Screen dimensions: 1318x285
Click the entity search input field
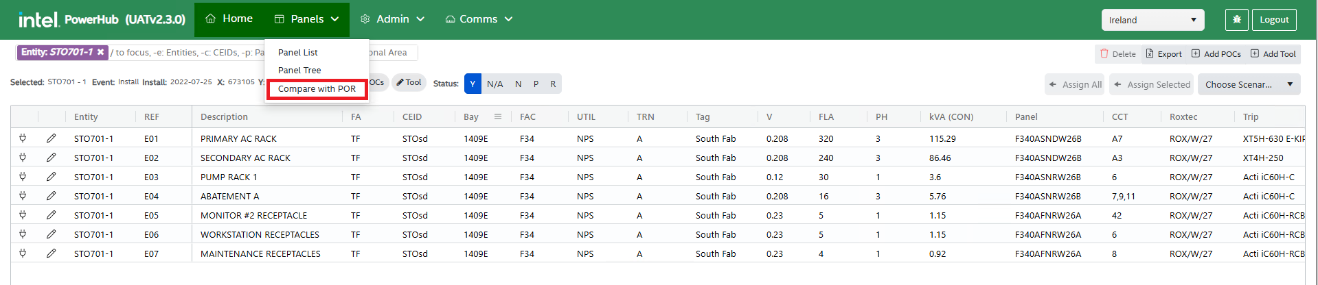pyautogui.click(x=185, y=52)
